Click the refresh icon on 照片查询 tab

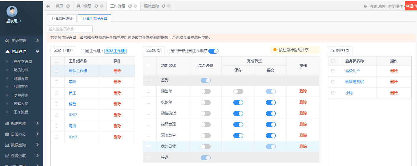(x=164, y=6)
